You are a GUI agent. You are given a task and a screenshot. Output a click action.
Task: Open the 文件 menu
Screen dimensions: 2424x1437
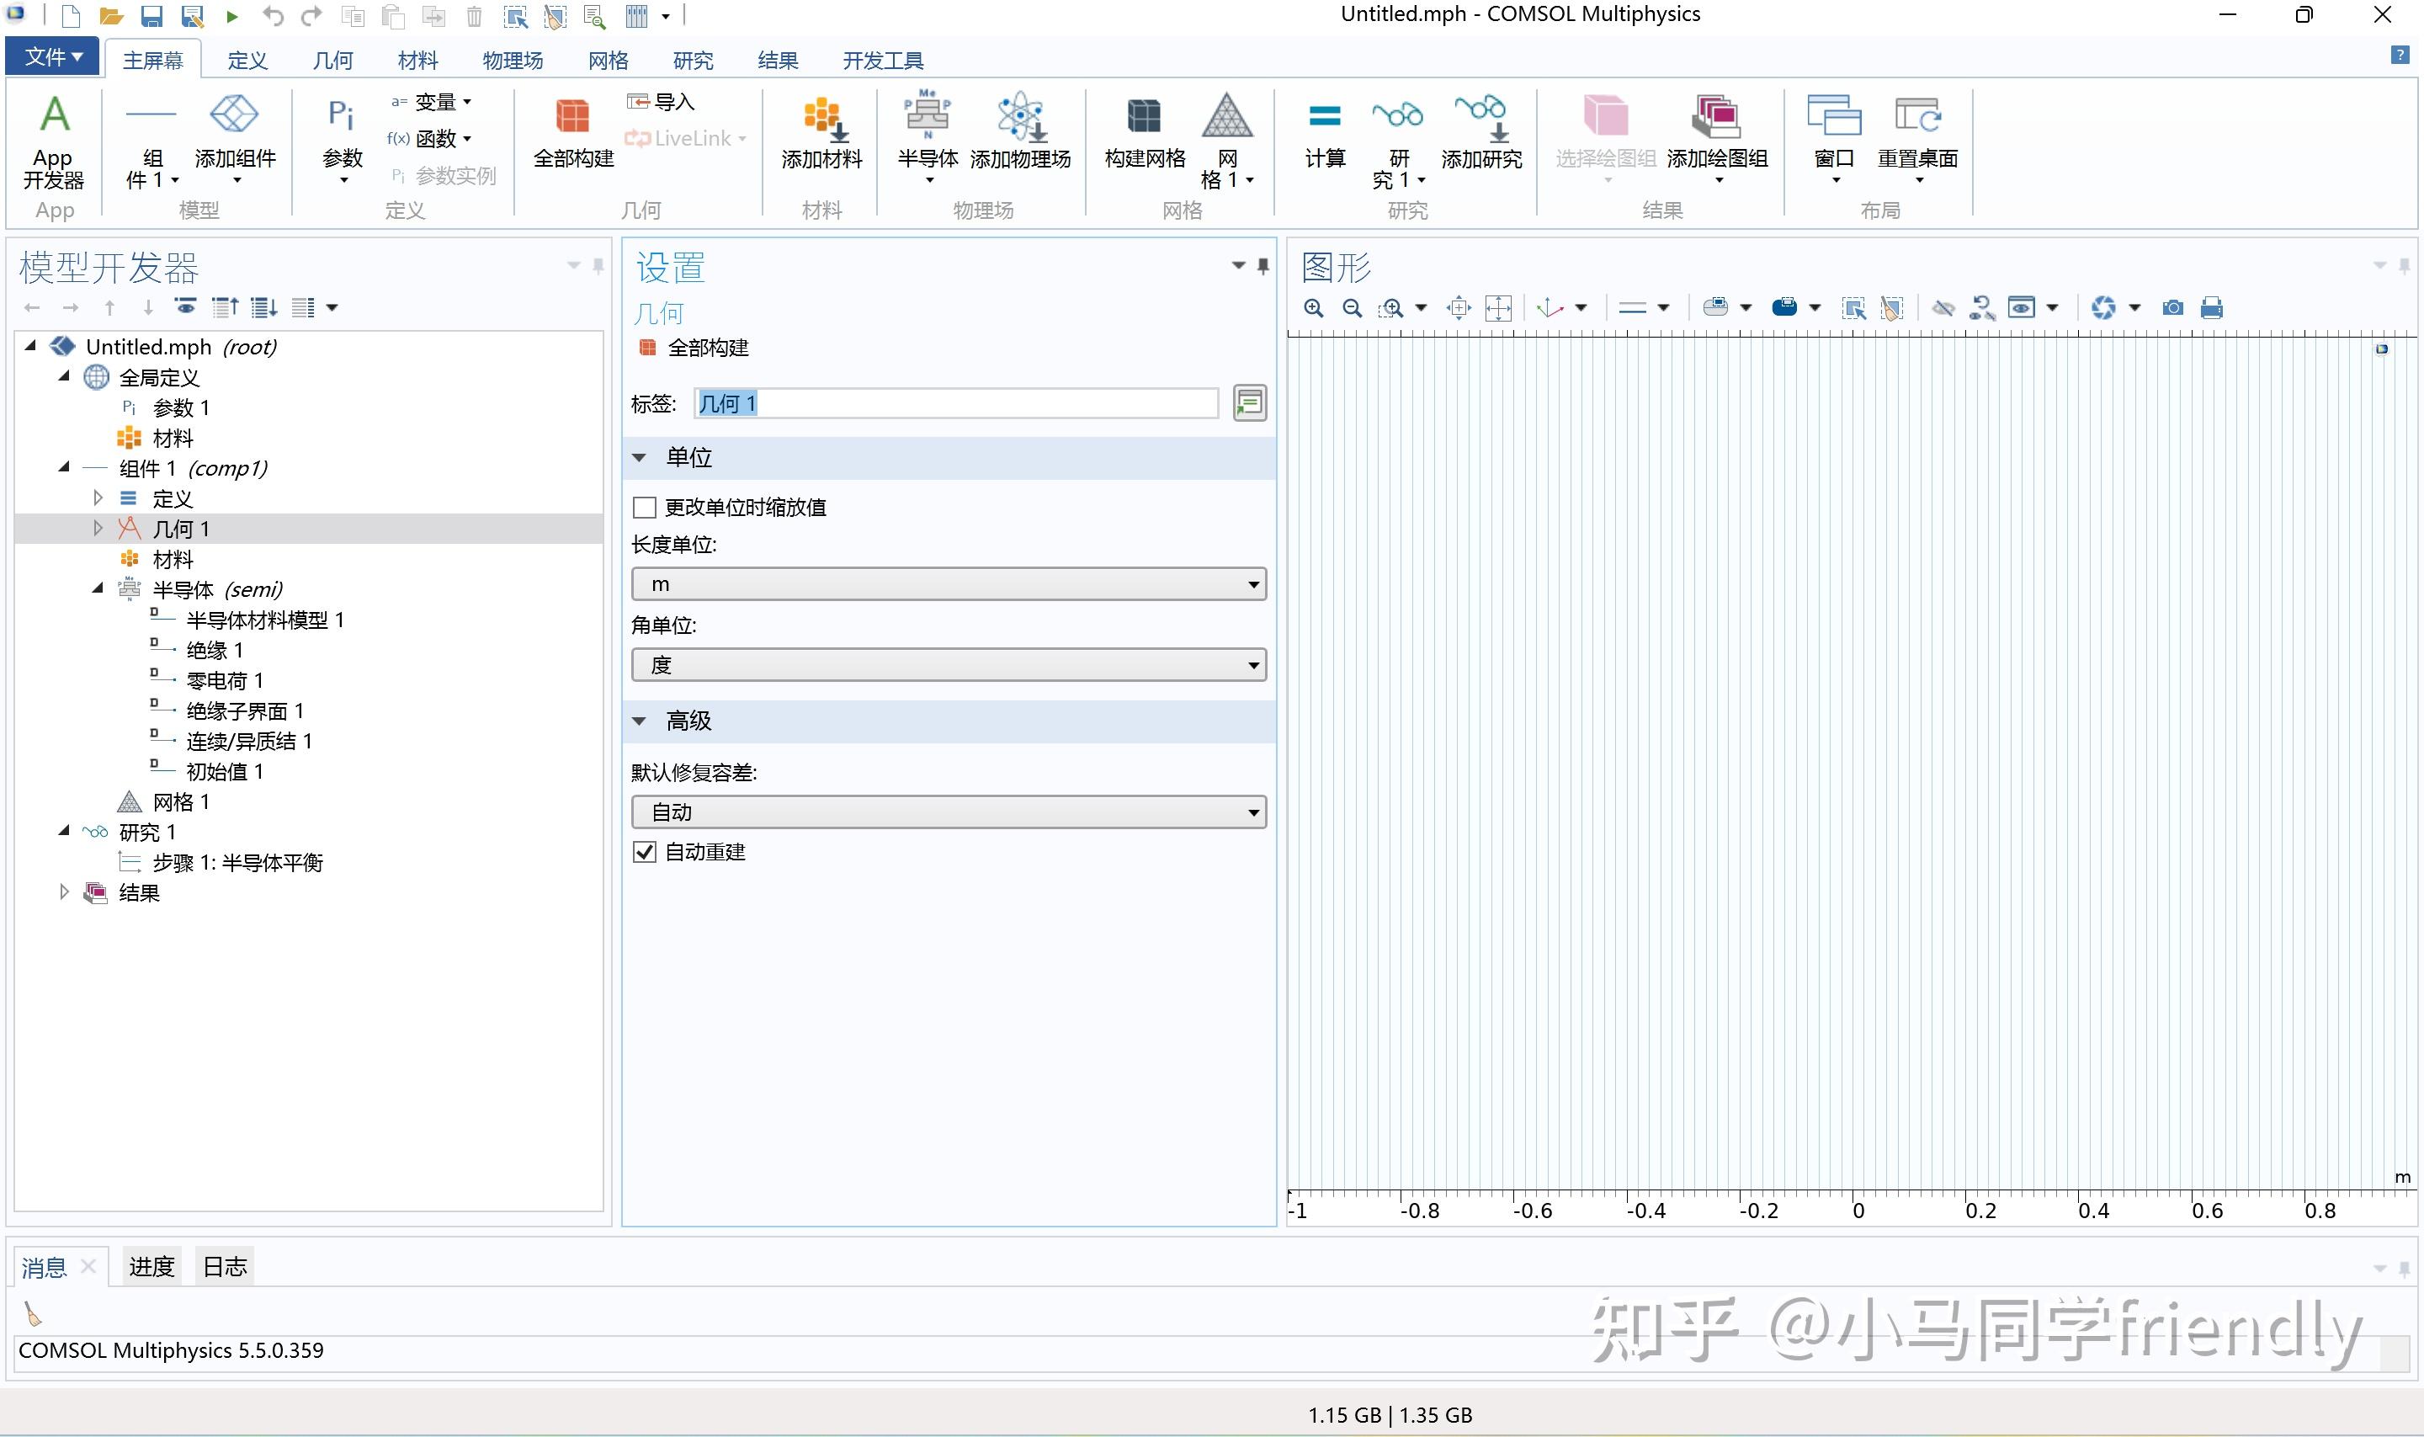tap(50, 56)
